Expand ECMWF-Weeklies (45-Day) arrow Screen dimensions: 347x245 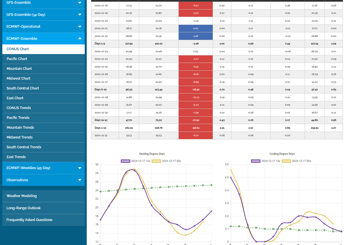80,168
